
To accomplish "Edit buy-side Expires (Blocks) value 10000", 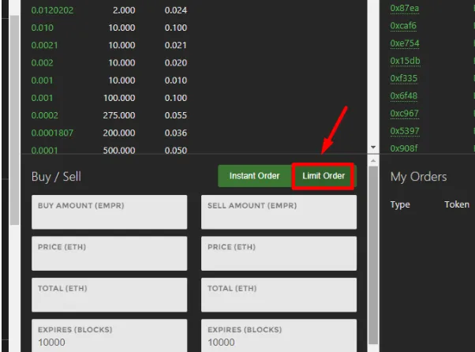I will (110, 335).
